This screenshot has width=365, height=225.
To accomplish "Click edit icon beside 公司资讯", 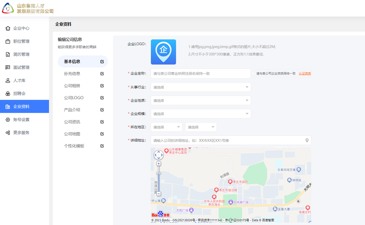I will tap(102, 122).
